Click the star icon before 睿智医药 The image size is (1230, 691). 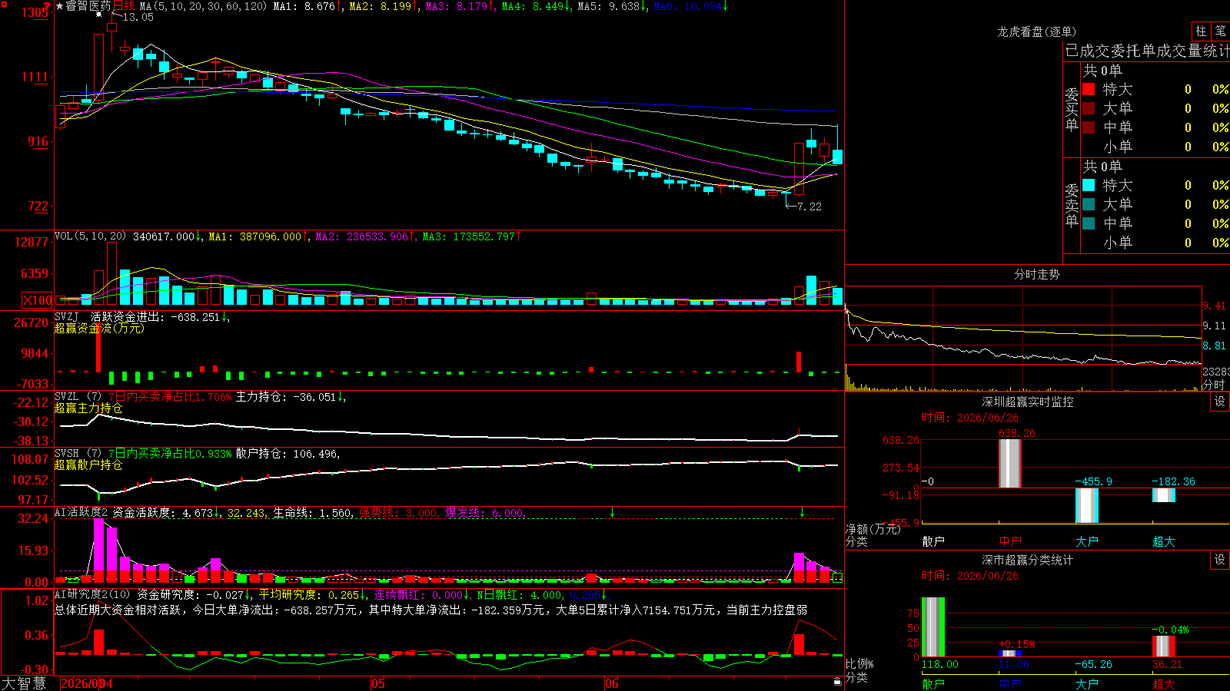60,6
